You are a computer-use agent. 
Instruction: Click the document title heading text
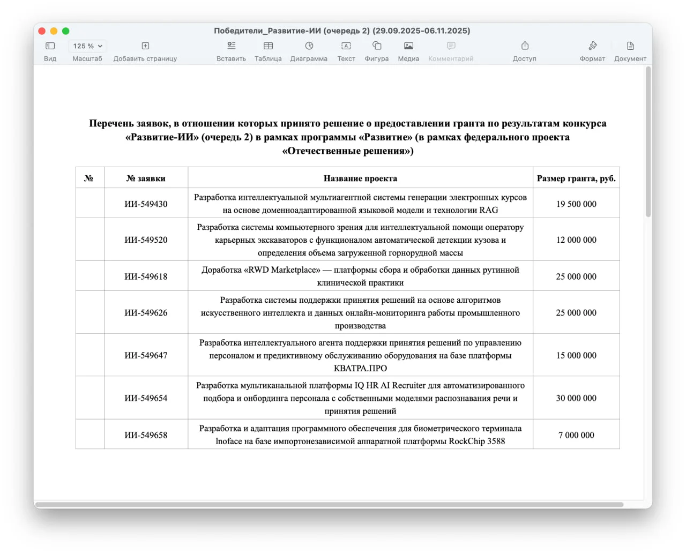[x=347, y=137]
